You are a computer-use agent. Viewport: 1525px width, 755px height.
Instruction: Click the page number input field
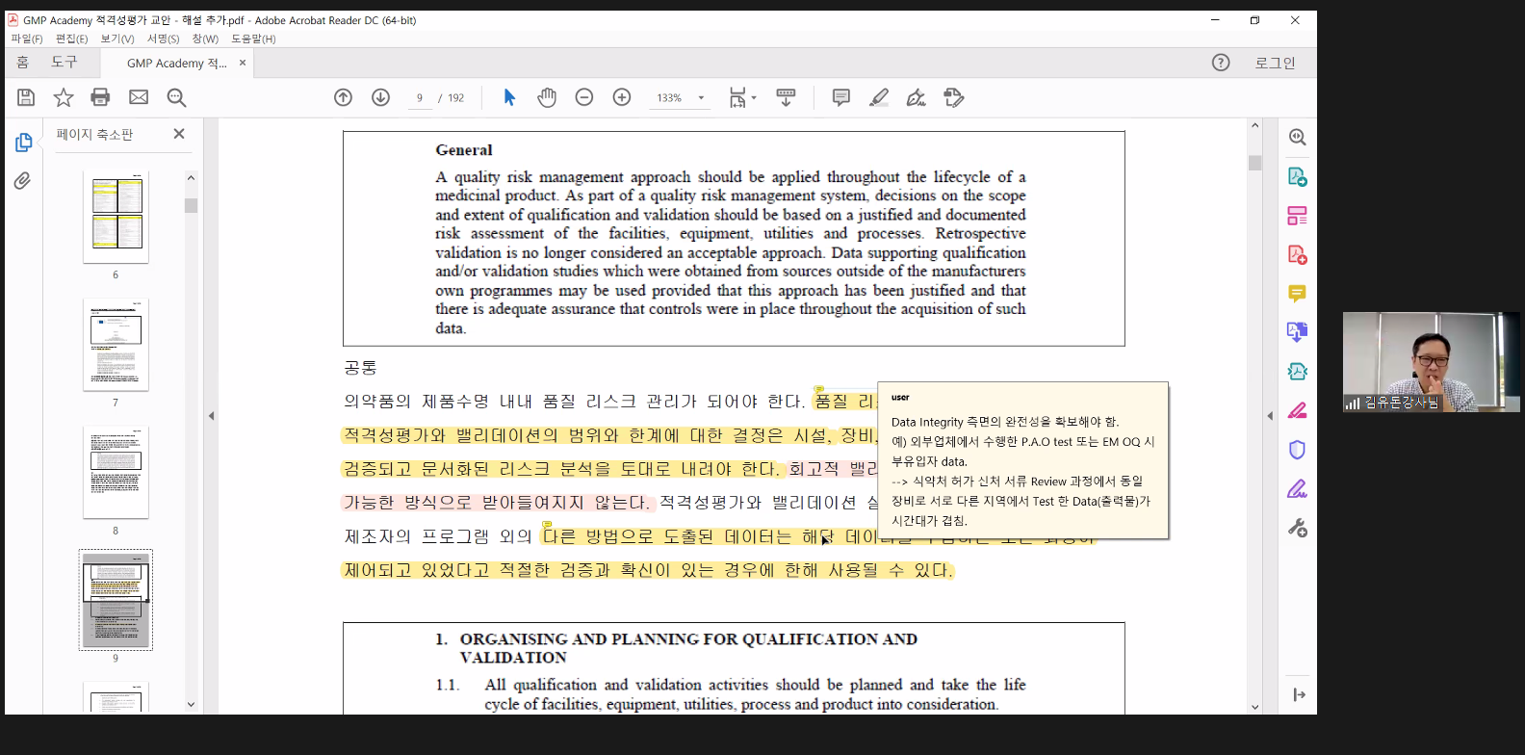420,97
